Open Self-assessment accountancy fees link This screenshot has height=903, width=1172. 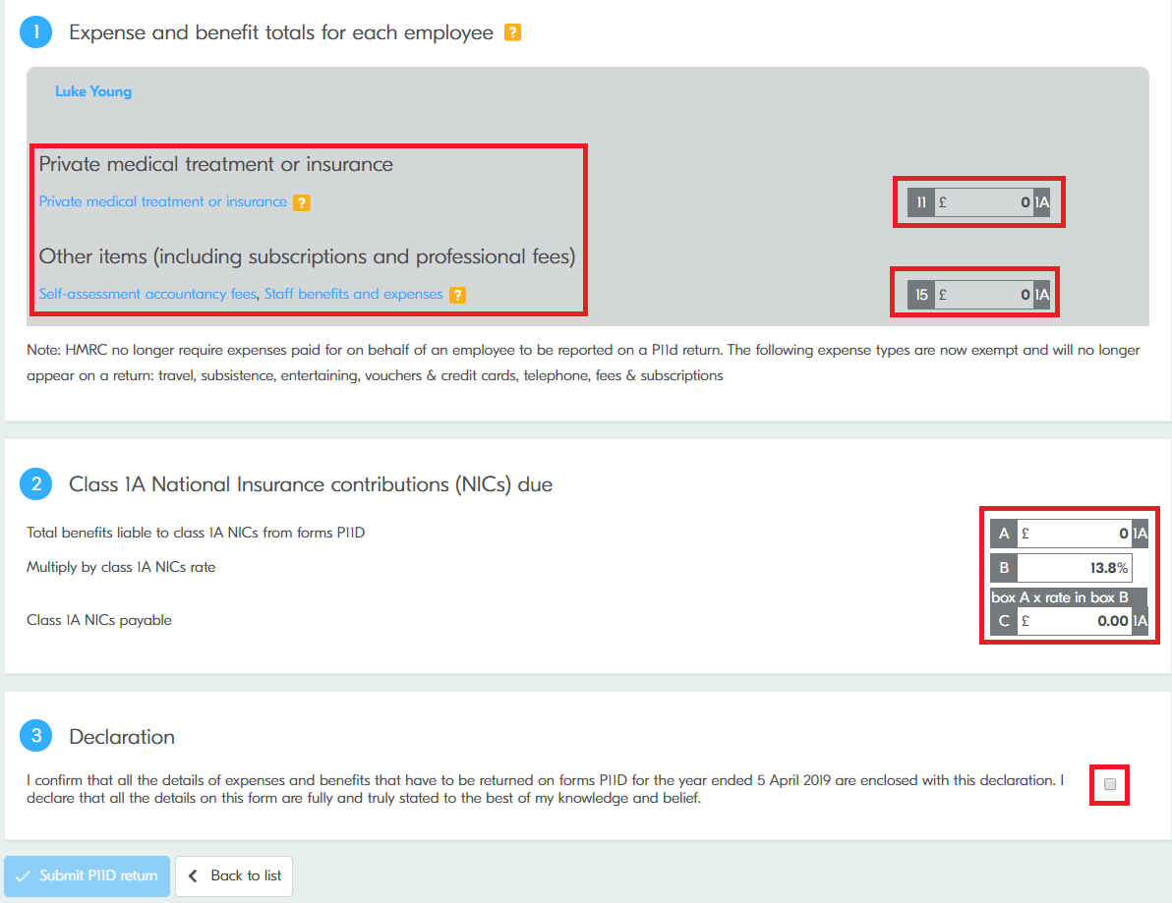click(x=148, y=294)
